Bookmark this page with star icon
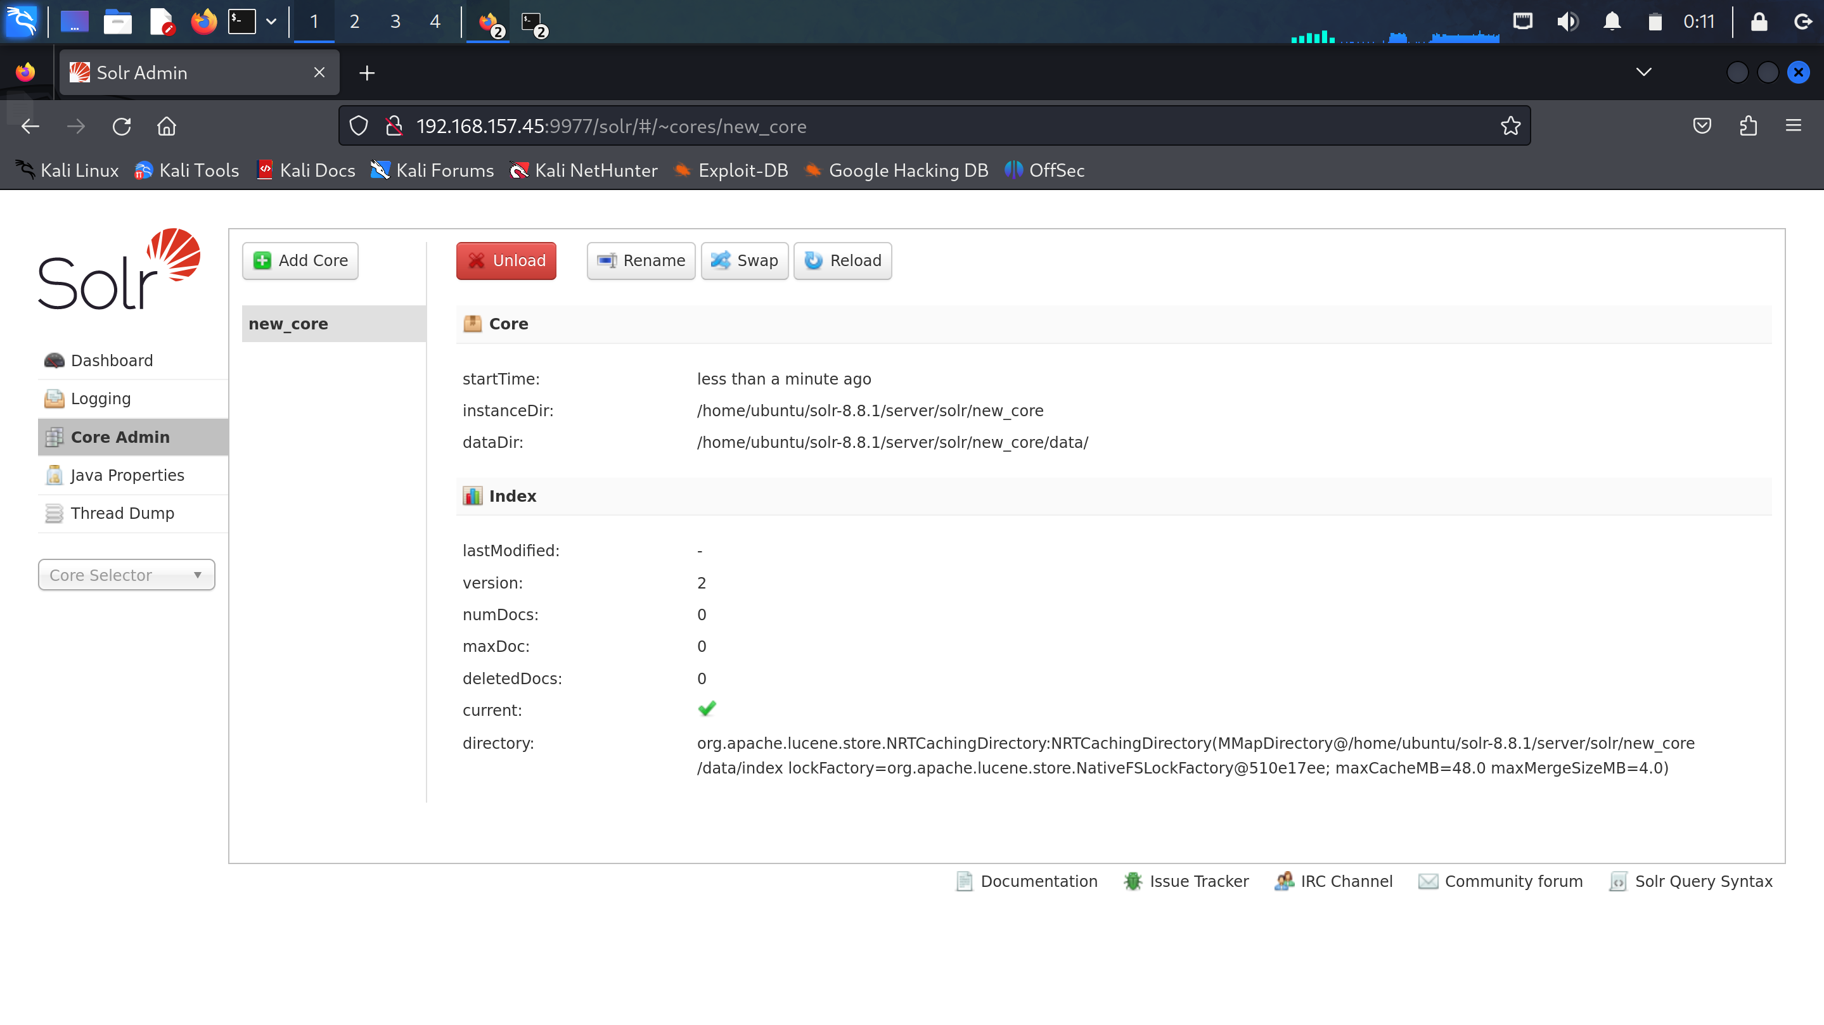The height and width of the screenshot is (1025, 1824). pos(1510,126)
